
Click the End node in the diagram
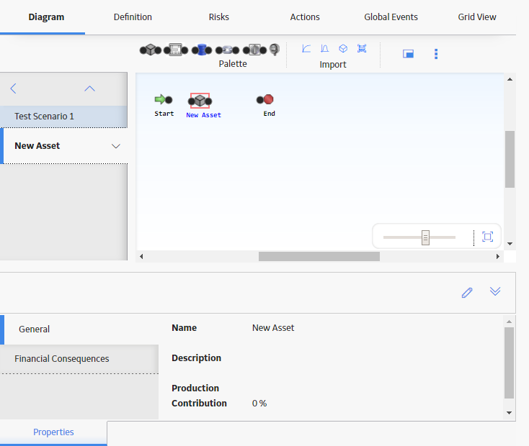pyautogui.click(x=264, y=99)
